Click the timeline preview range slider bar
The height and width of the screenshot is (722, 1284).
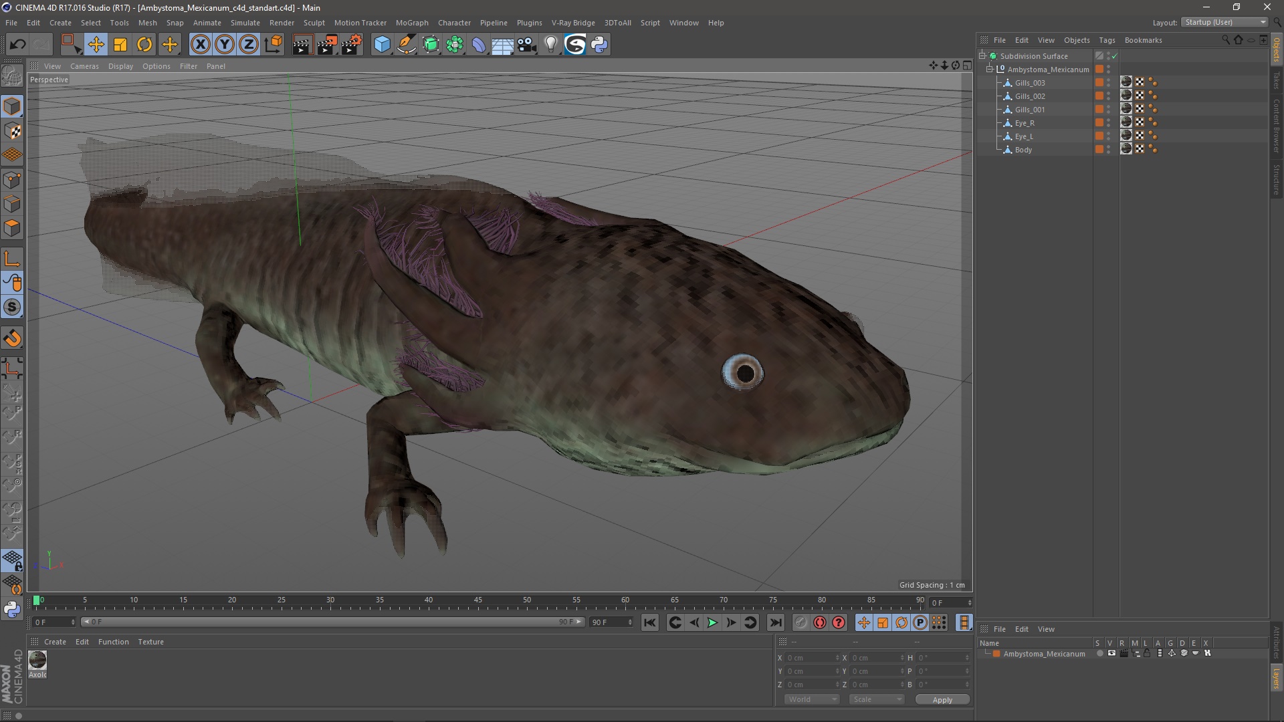tap(332, 622)
